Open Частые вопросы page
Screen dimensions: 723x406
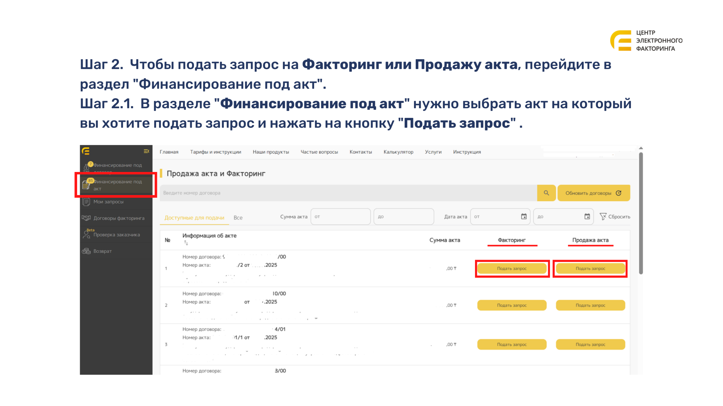[319, 152]
